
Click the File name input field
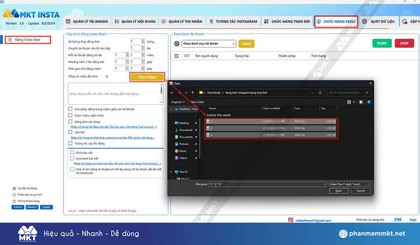[x=267, y=184]
